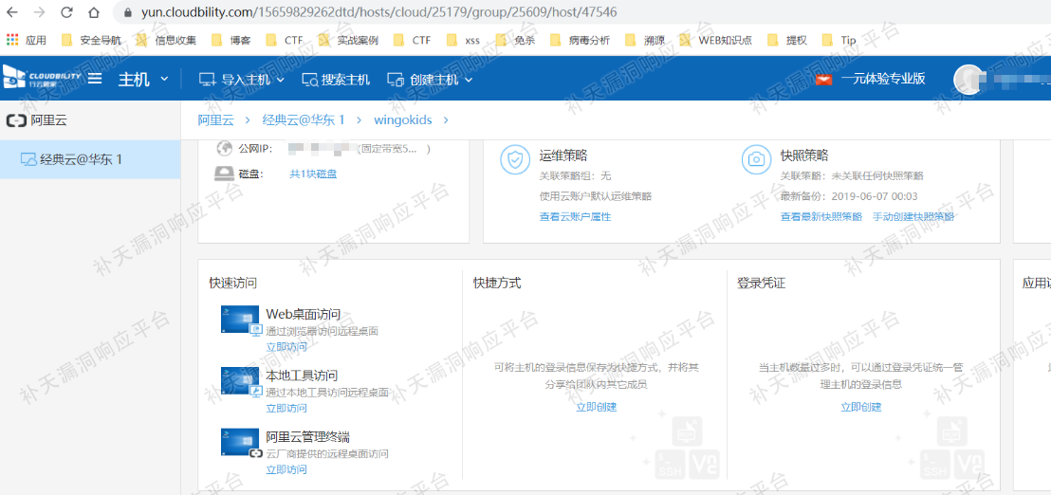1051x495 pixels.
Task: Open the 博客 bookmark folder
Action: coord(231,40)
